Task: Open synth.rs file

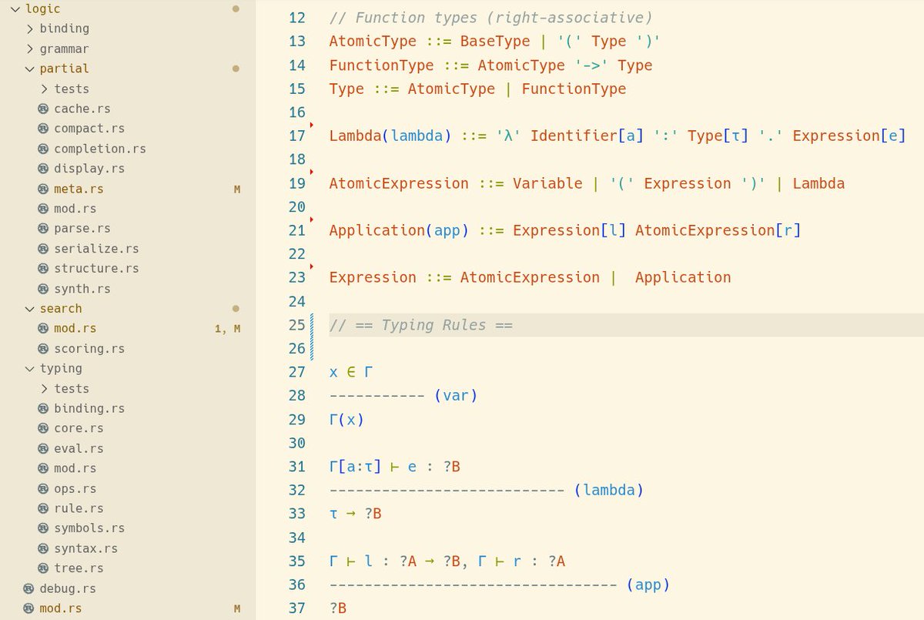Action: [x=82, y=289]
